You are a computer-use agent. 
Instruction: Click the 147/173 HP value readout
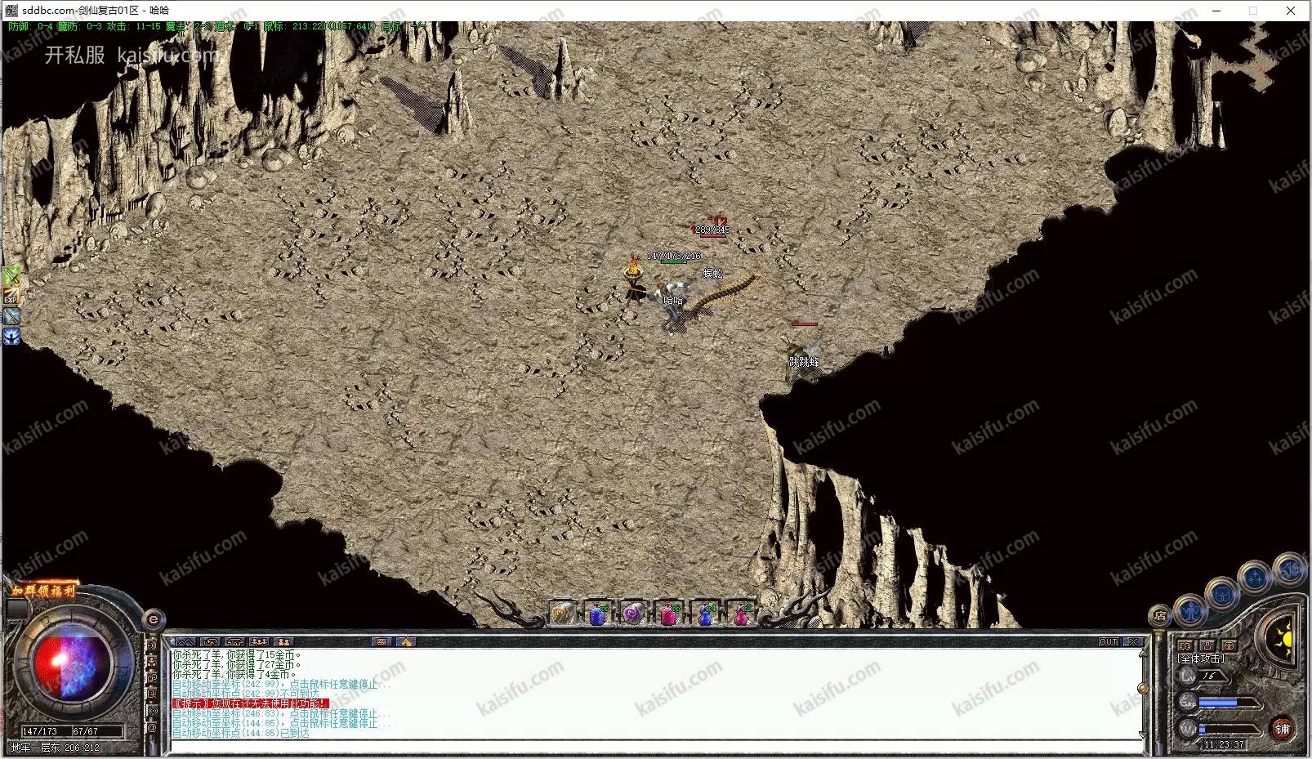click(39, 731)
